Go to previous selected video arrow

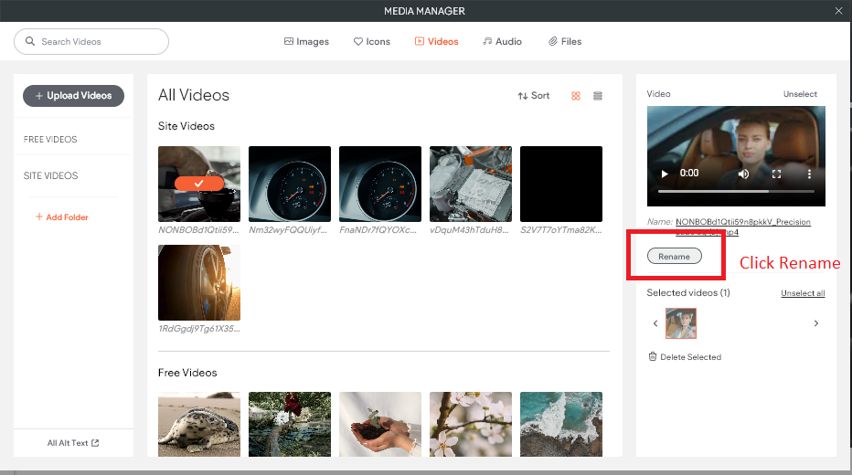655,323
